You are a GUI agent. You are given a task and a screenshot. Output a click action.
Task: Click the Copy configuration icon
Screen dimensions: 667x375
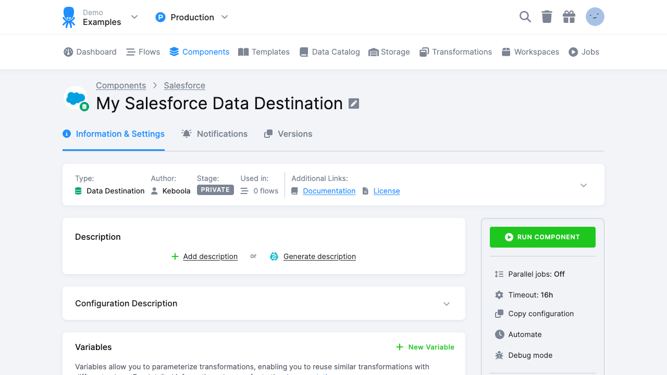pos(499,314)
